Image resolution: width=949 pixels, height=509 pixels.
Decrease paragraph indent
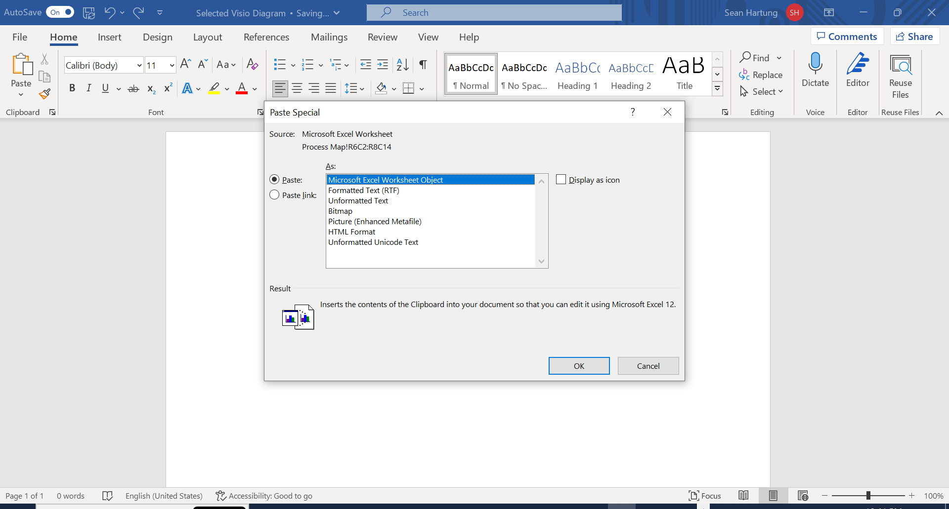click(x=366, y=64)
